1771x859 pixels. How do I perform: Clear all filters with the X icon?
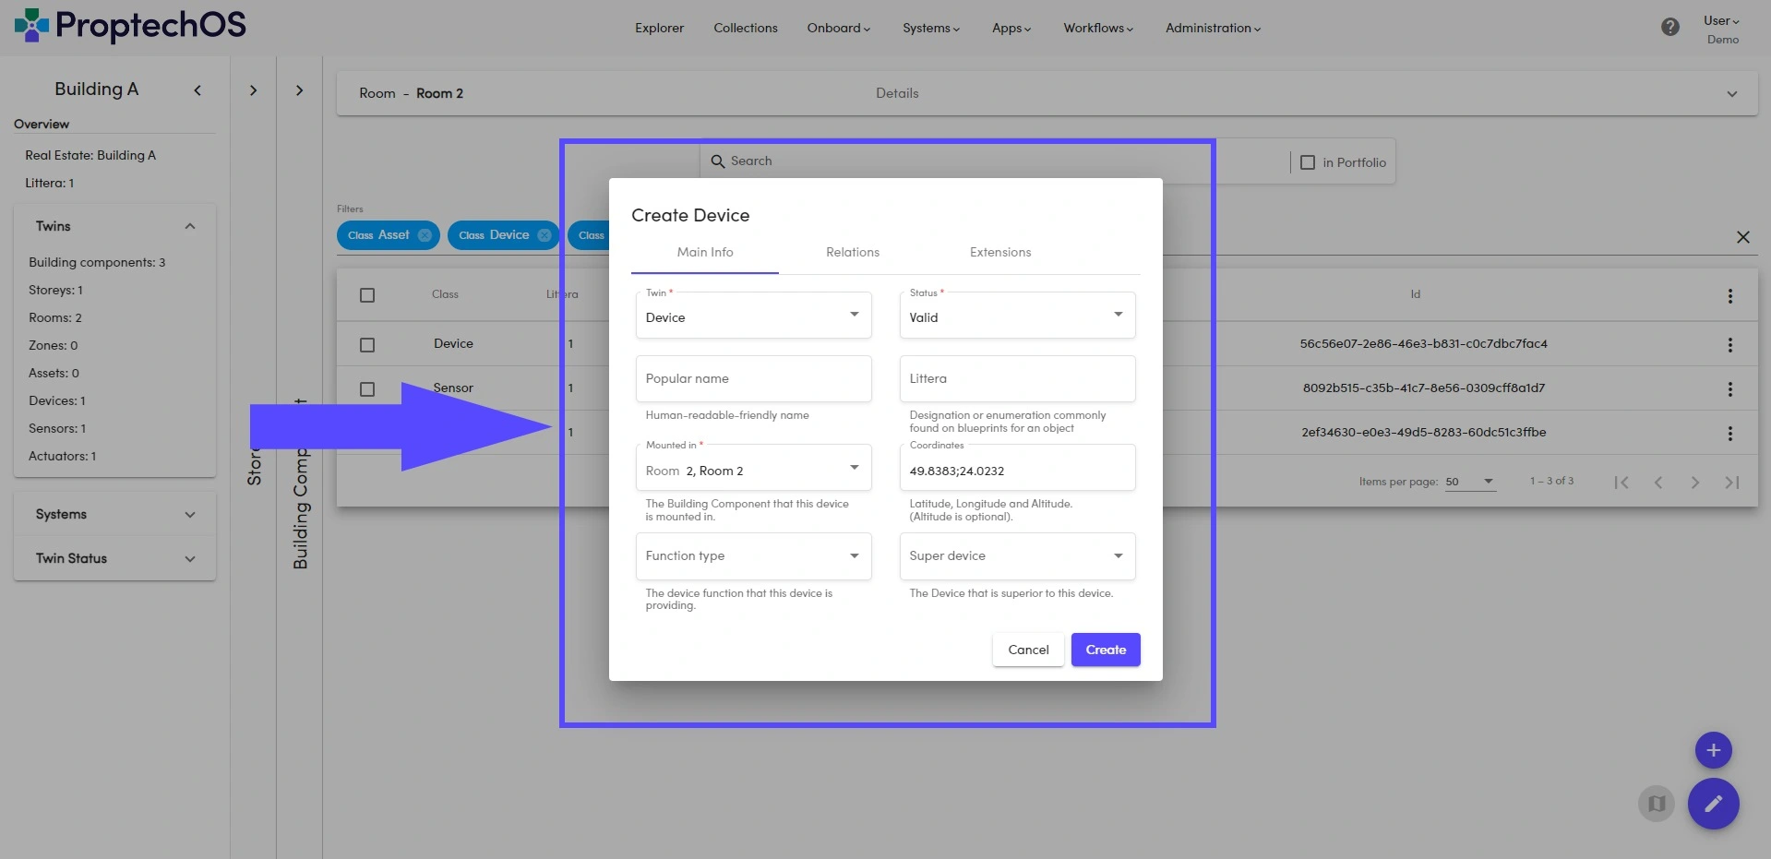coord(1742,237)
